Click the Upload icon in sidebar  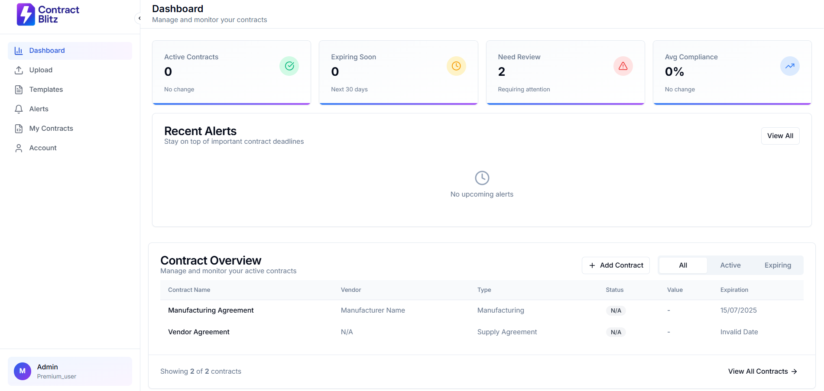19,70
